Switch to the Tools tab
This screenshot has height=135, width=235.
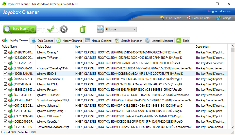[x=182, y=41]
